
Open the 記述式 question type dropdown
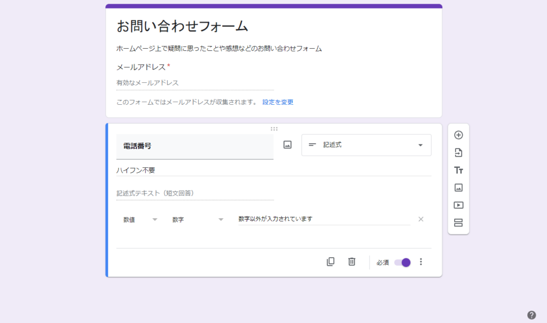click(x=366, y=145)
